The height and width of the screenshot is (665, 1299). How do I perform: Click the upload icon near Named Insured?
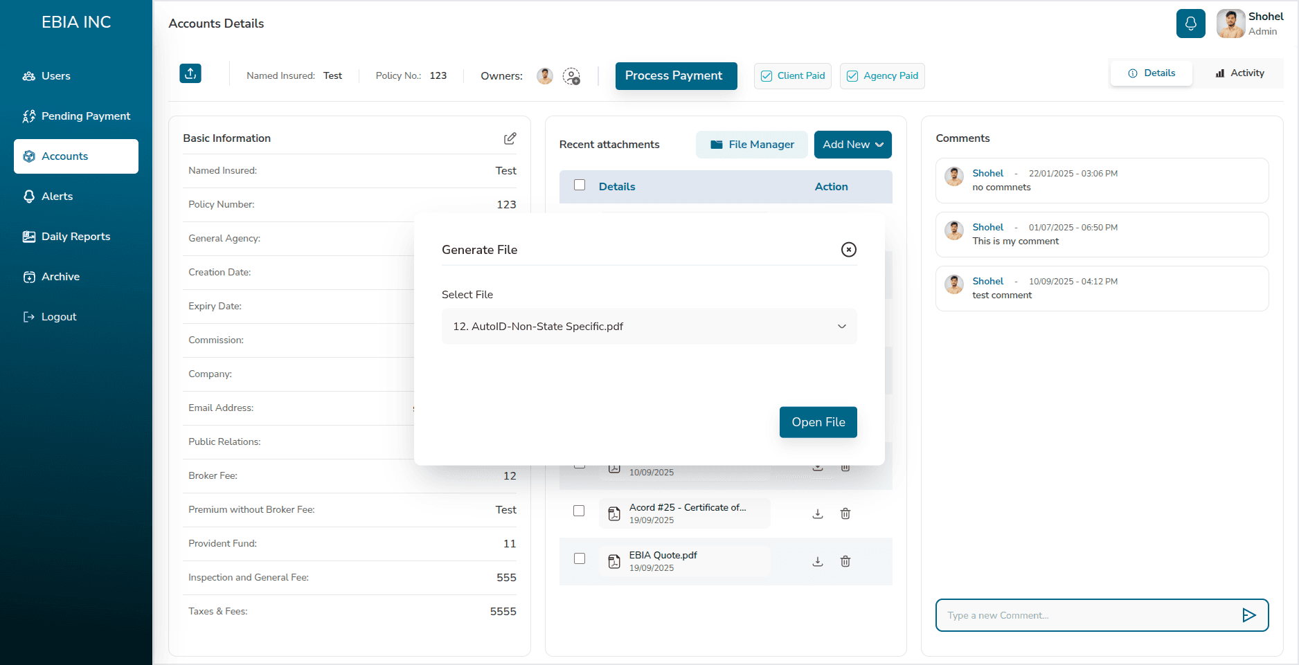tap(190, 73)
